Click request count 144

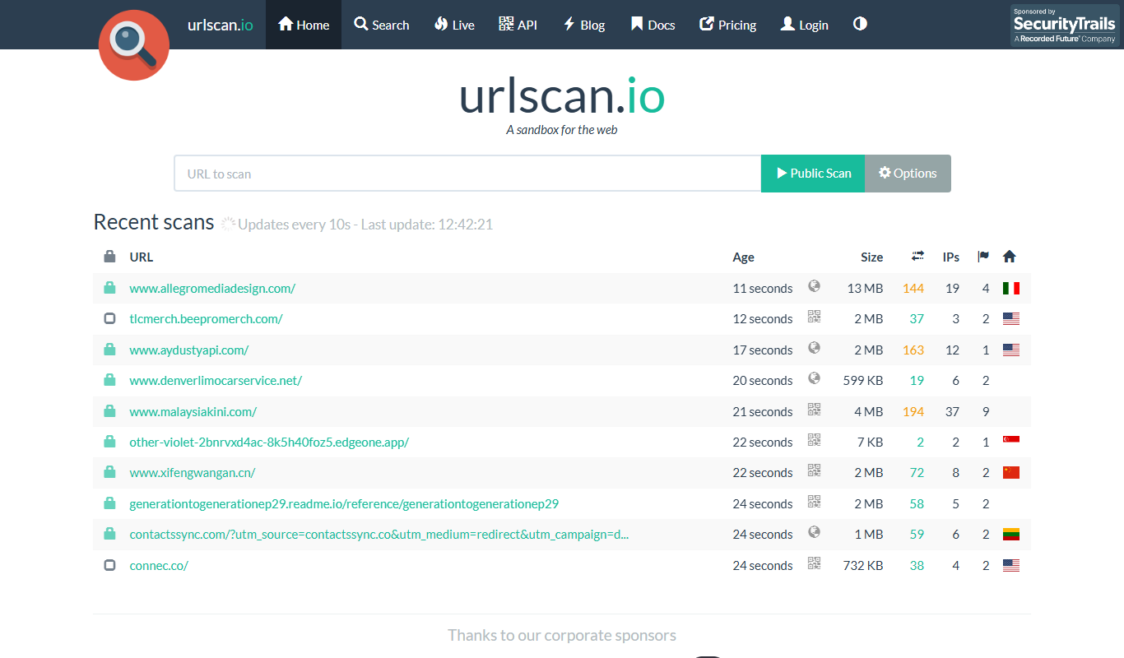pos(913,289)
